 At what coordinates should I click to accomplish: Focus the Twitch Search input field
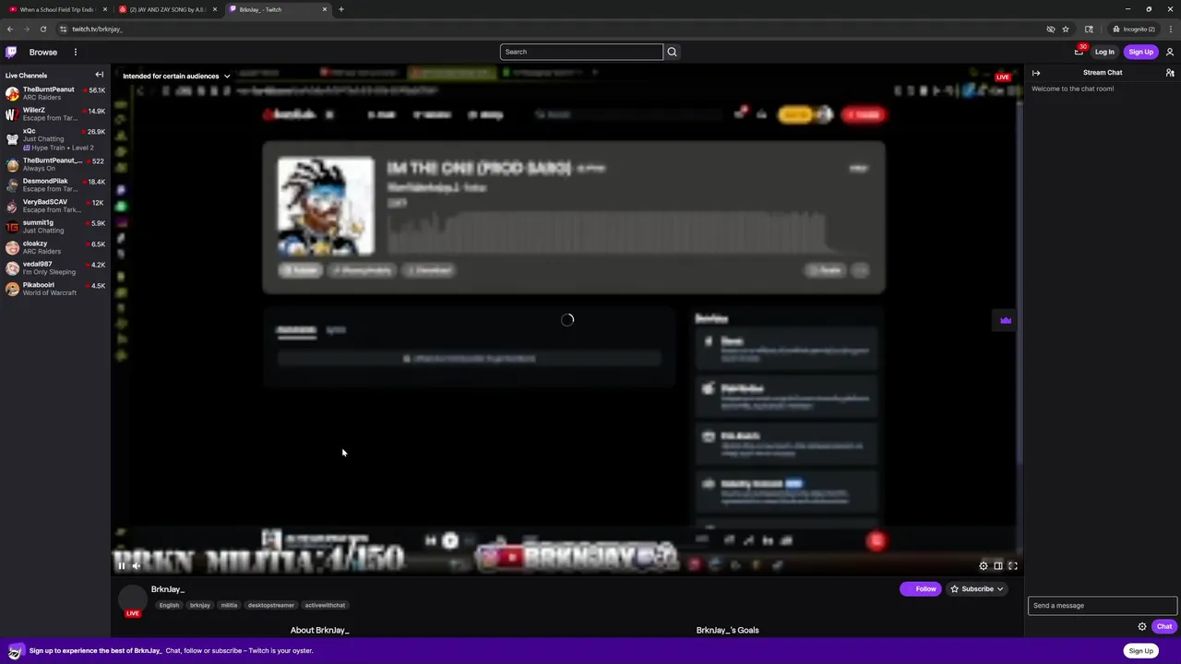coord(581,52)
